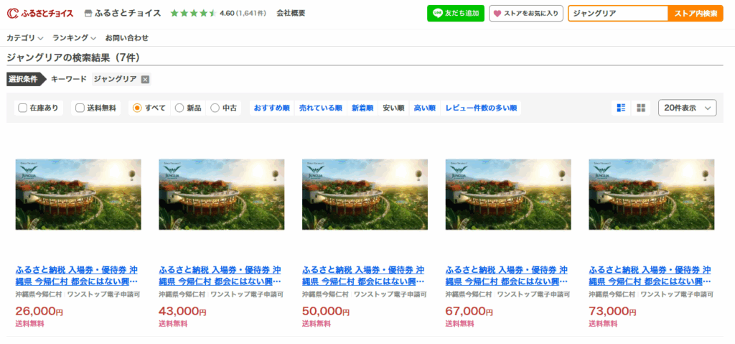The height and width of the screenshot is (344, 735).
Task: Click the 50,000円 price
Action: pyautogui.click(x=327, y=311)
